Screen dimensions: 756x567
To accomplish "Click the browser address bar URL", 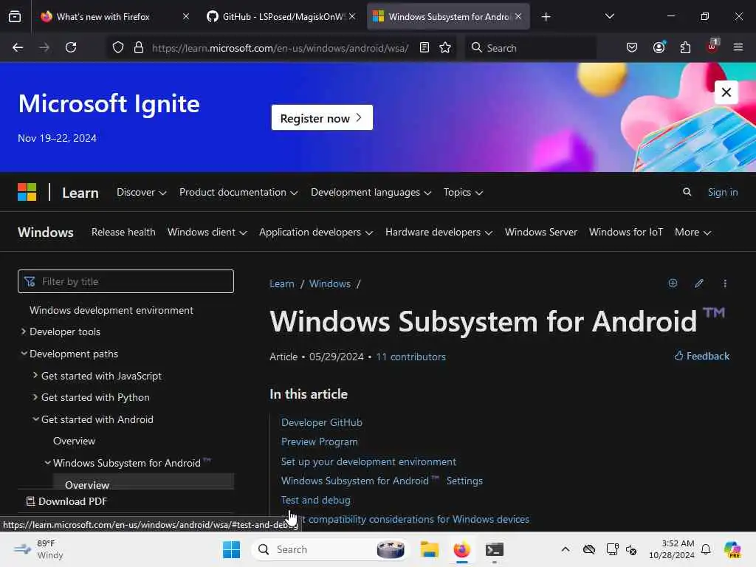I will pyautogui.click(x=280, y=48).
